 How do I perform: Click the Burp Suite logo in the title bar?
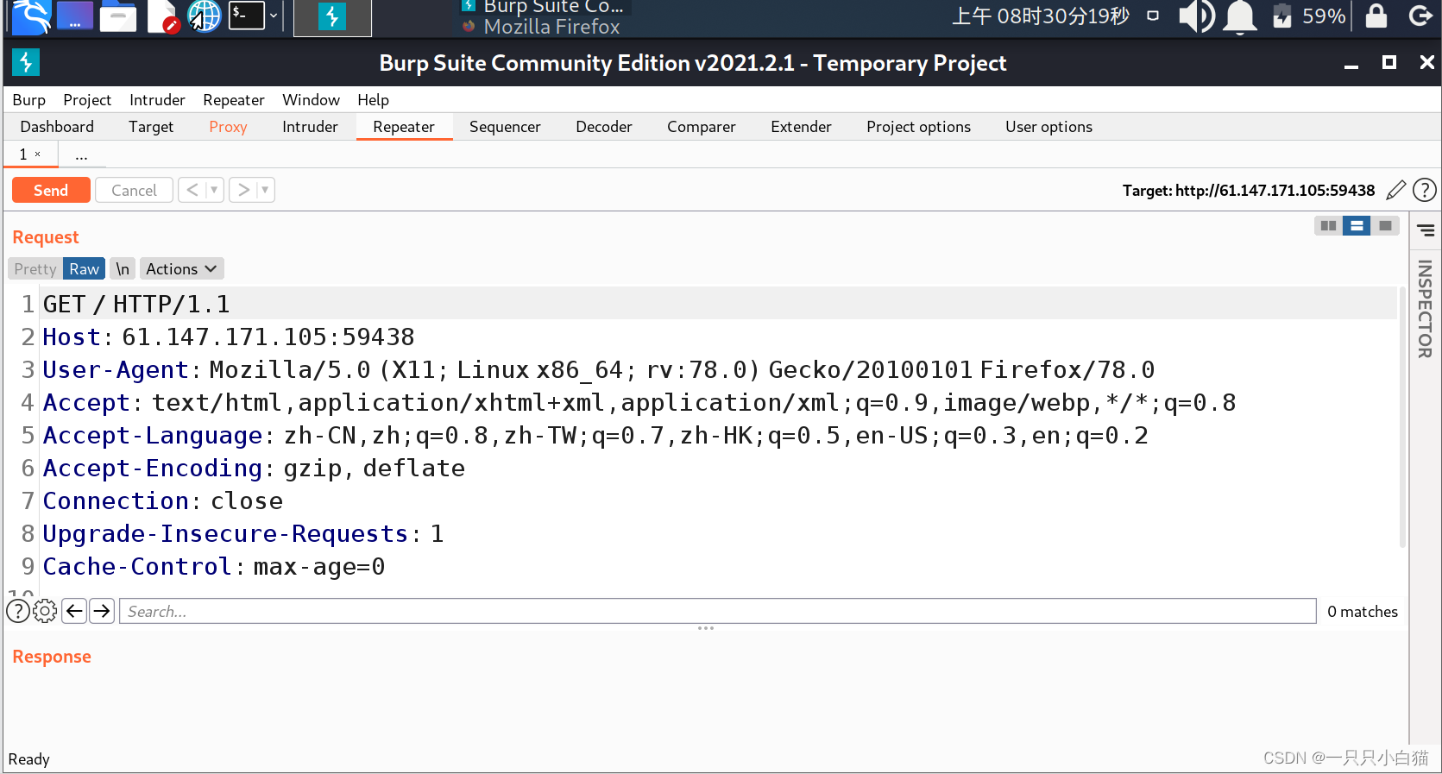click(x=26, y=62)
